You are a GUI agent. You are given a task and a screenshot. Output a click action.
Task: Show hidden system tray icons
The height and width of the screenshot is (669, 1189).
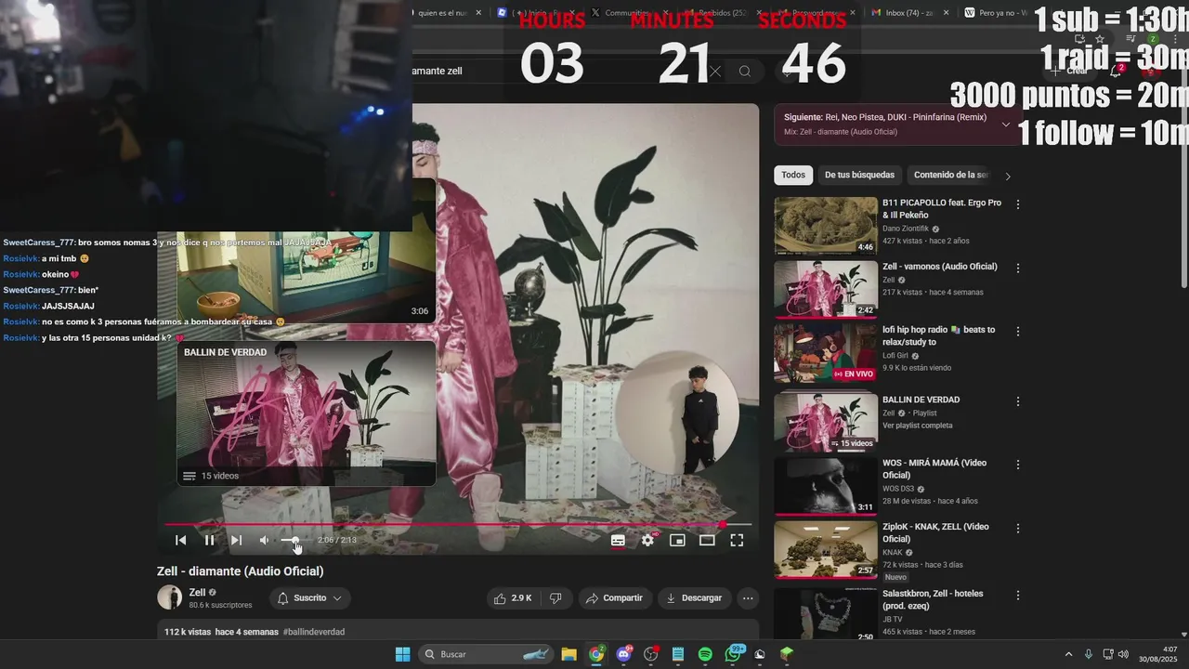[x=1068, y=654]
